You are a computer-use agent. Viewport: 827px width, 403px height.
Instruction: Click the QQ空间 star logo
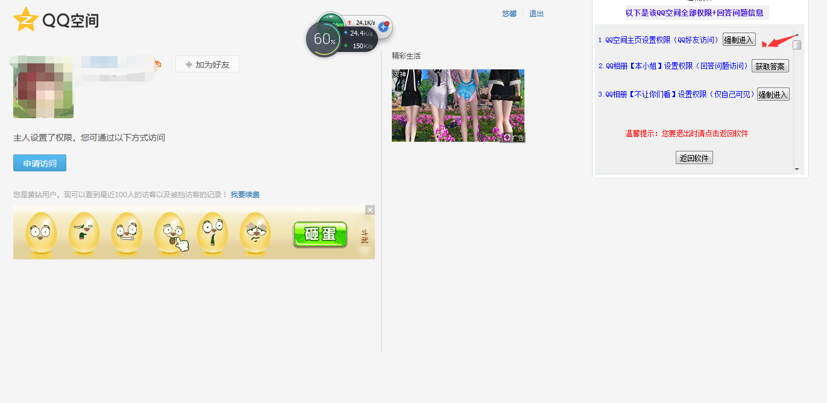click(x=26, y=19)
